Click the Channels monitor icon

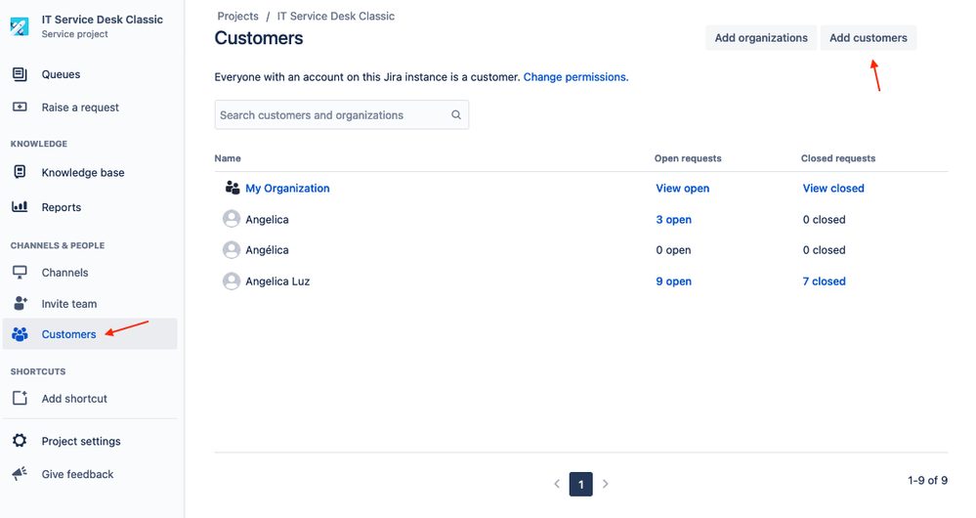pyautogui.click(x=20, y=272)
